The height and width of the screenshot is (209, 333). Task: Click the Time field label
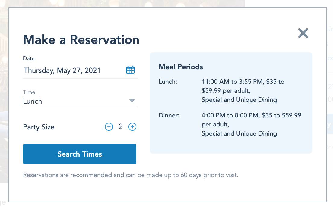coord(29,92)
